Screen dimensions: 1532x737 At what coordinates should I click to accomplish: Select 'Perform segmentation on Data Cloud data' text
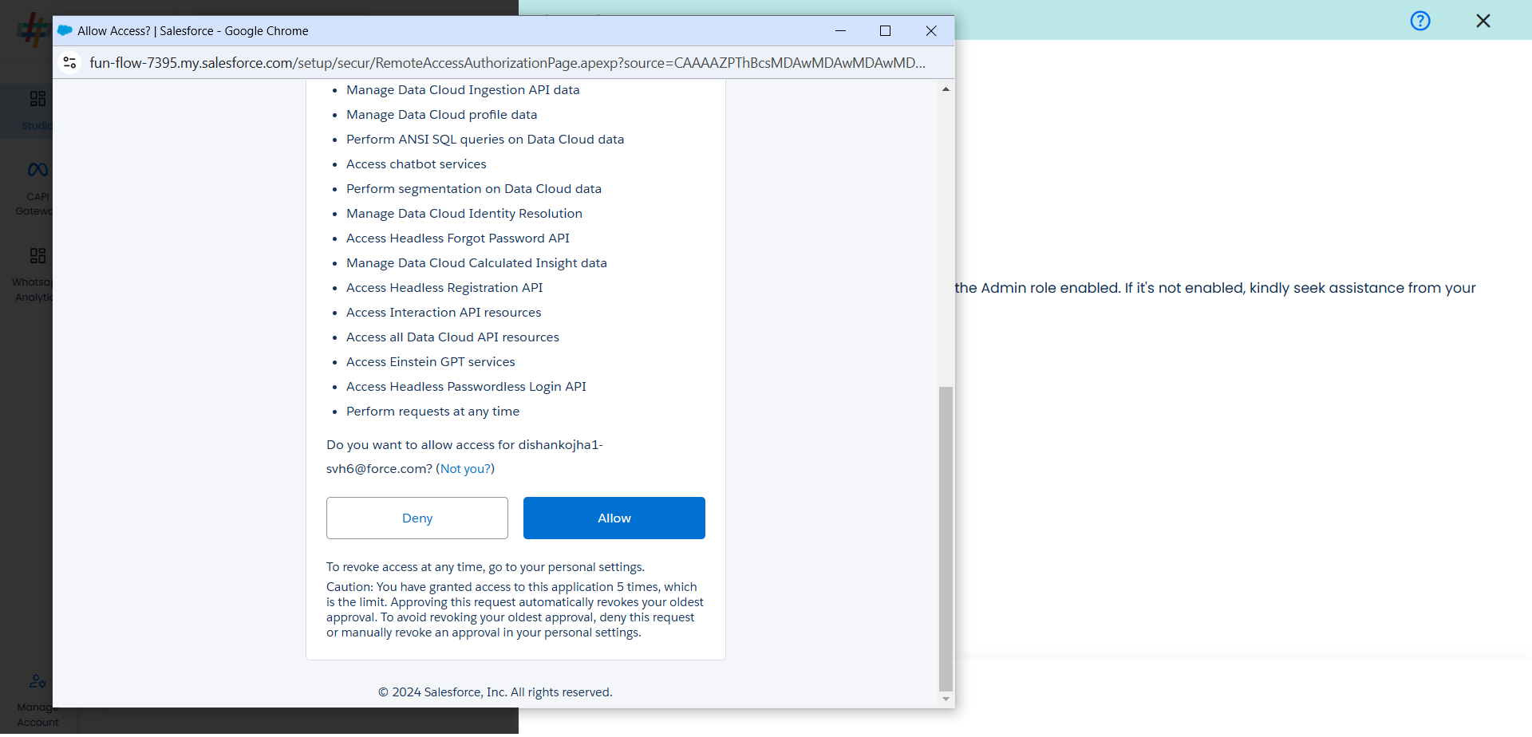[x=474, y=189]
